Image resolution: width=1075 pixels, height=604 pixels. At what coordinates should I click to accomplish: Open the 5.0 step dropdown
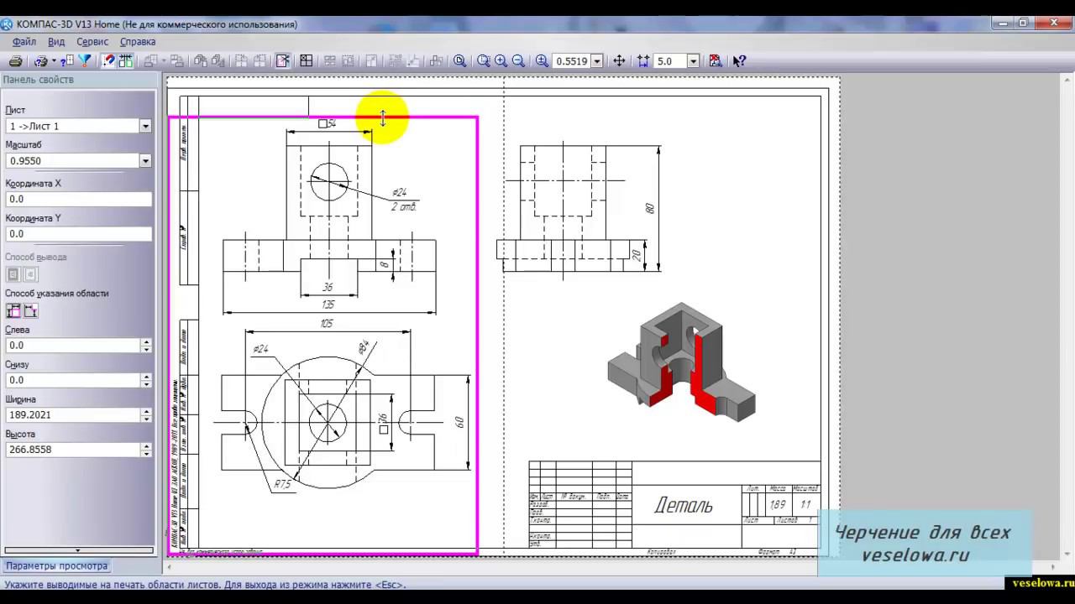tap(694, 61)
